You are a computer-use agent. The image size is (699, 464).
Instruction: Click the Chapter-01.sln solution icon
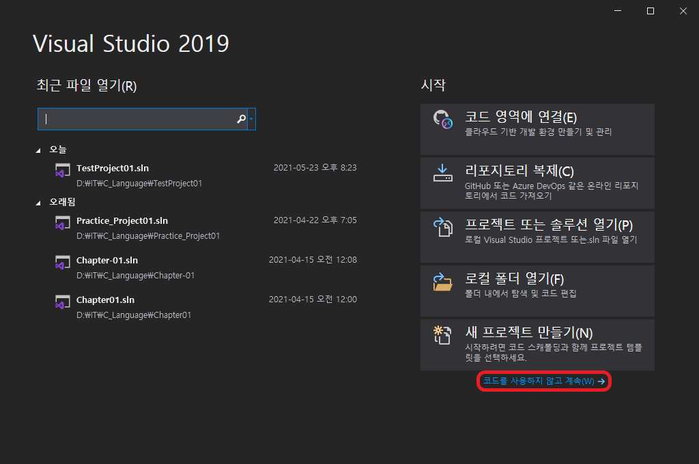point(62,263)
